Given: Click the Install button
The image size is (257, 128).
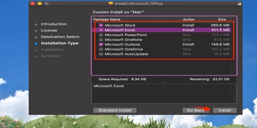Looking at the screenshot, I should tap(225, 110).
